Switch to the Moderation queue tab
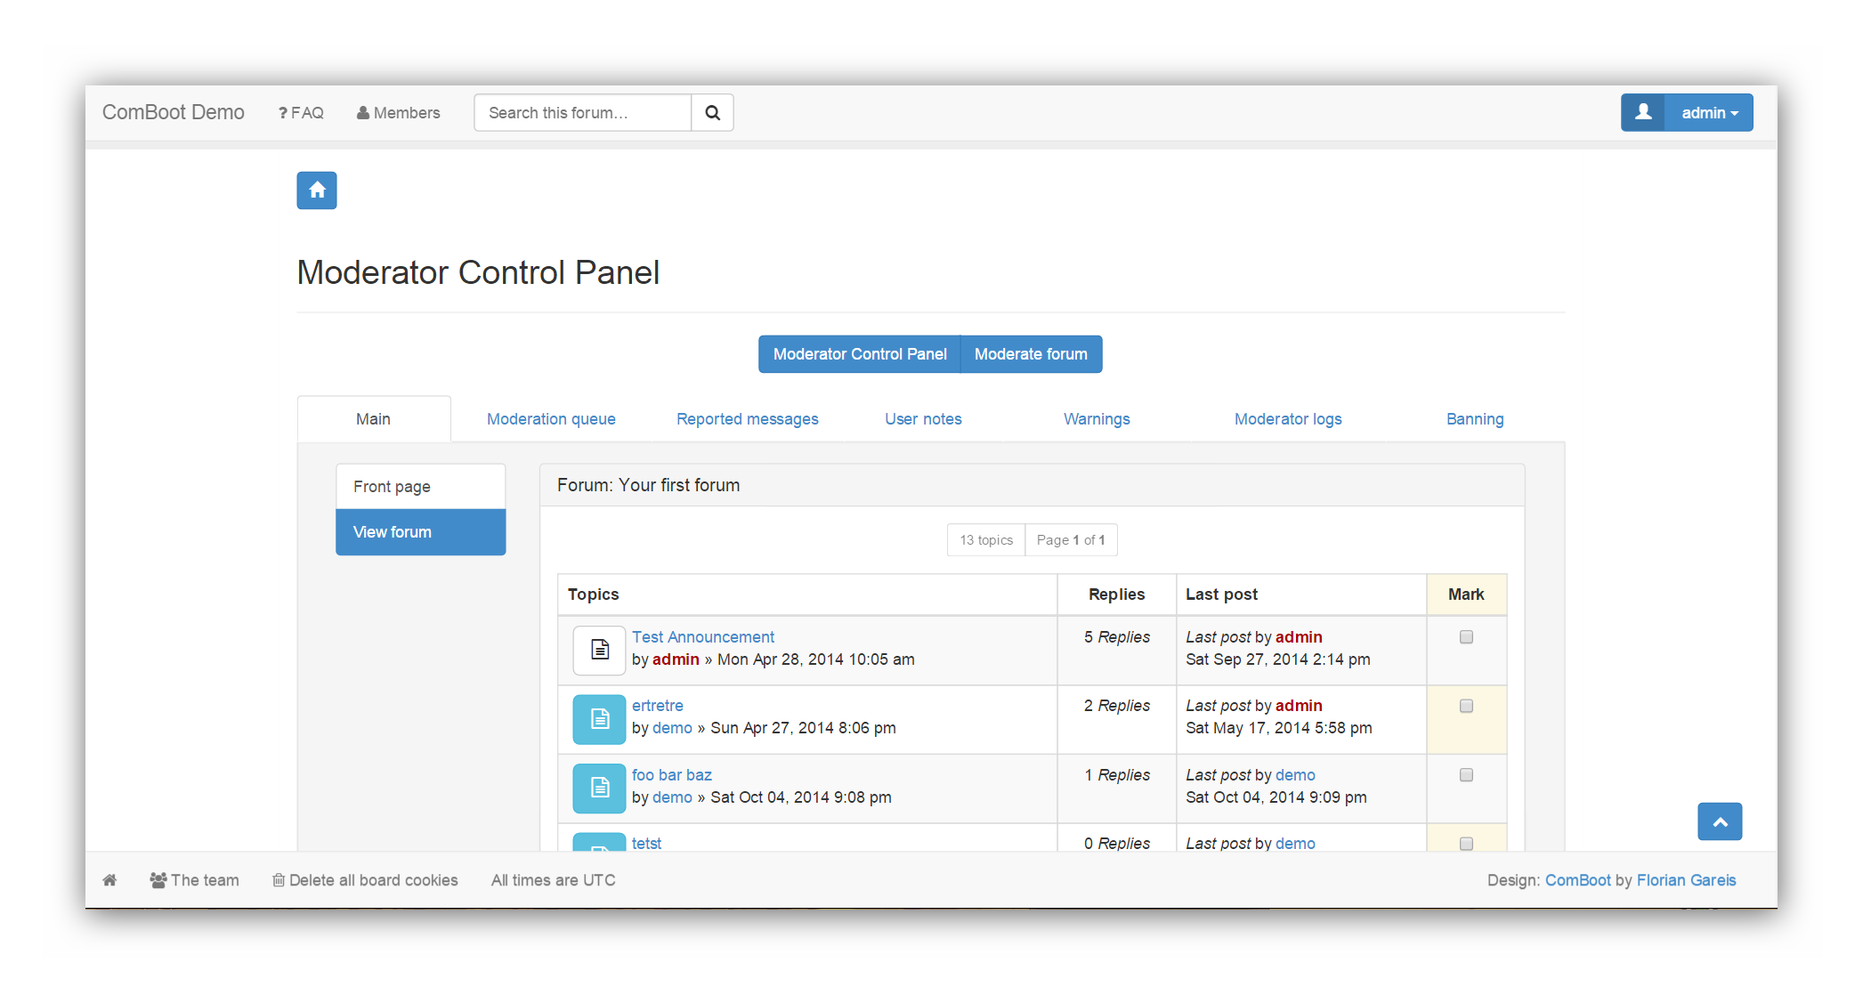Screen dimensions: 1863x995 551,419
